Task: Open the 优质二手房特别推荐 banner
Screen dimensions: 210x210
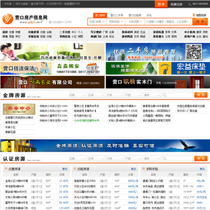Action: pos(157,52)
